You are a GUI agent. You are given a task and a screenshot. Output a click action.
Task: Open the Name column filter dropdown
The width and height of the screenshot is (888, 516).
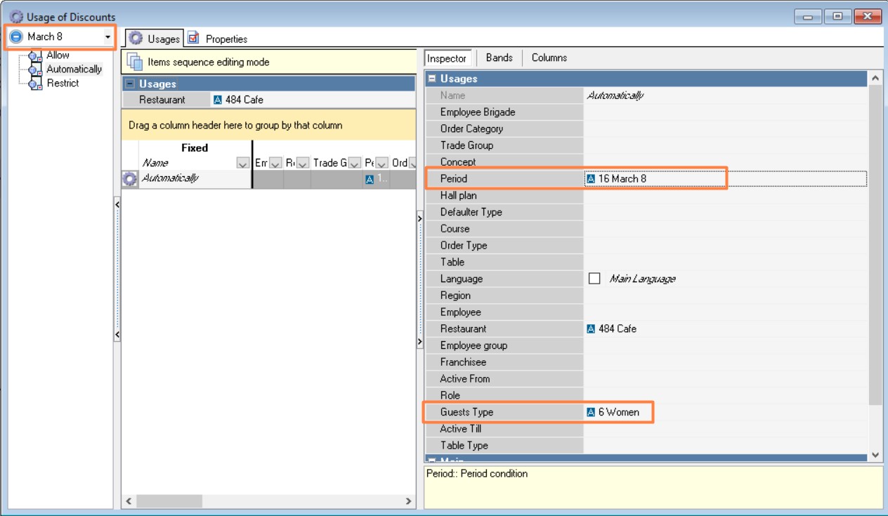pyautogui.click(x=243, y=163)
